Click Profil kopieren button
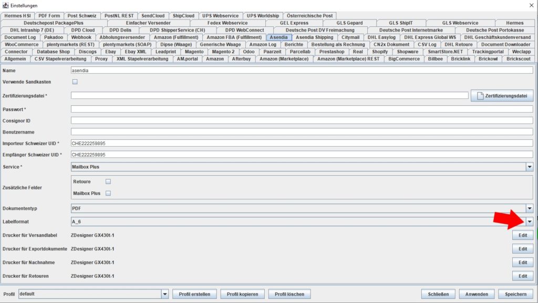Screen dimensions: 538x303 pos(242,294)
